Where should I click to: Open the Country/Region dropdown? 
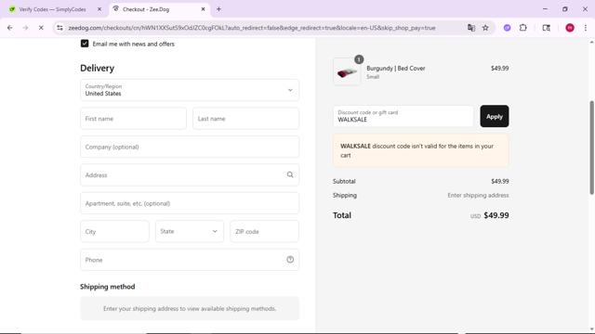190,90
